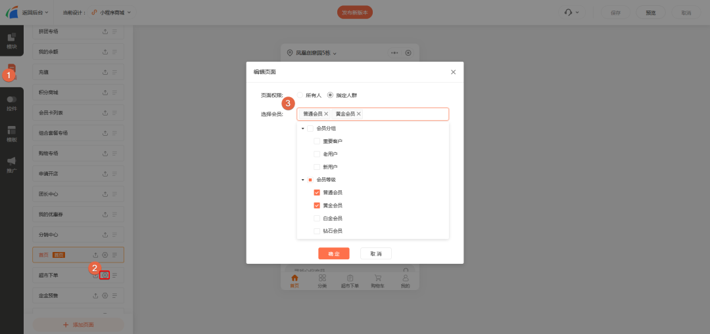This screenshot has width=710, height=334.
Task: Select the 充值 page row
Action: click(78, 72)
